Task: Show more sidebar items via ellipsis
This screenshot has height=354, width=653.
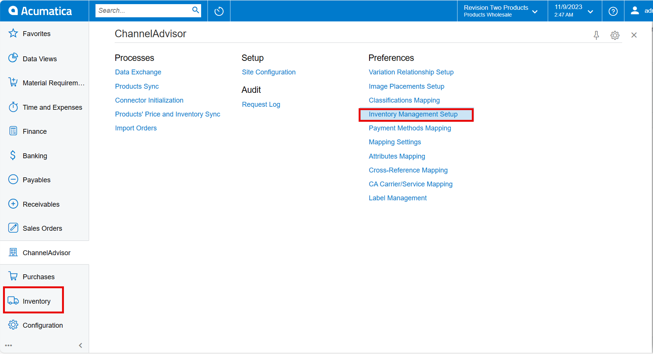Action: (9, 345)
